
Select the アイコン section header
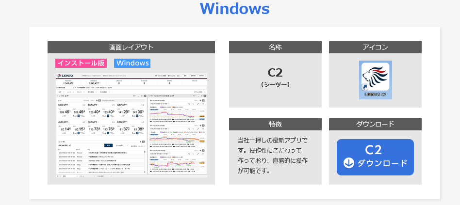375,47
